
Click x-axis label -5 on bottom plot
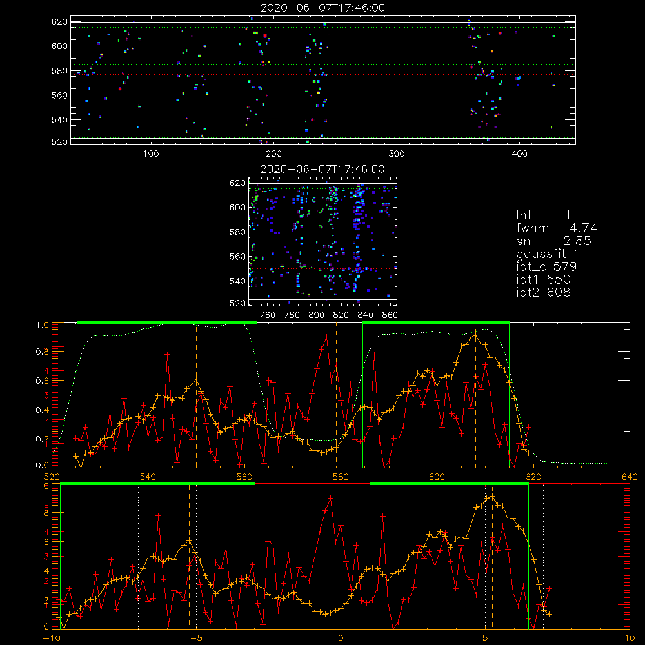[x=196, y=638]
